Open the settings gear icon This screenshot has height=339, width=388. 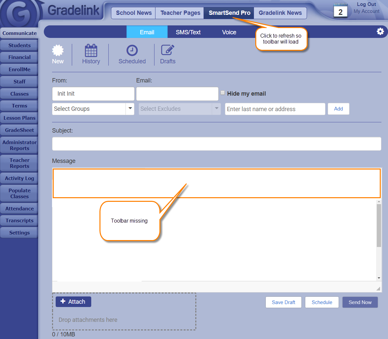point(380,31)
